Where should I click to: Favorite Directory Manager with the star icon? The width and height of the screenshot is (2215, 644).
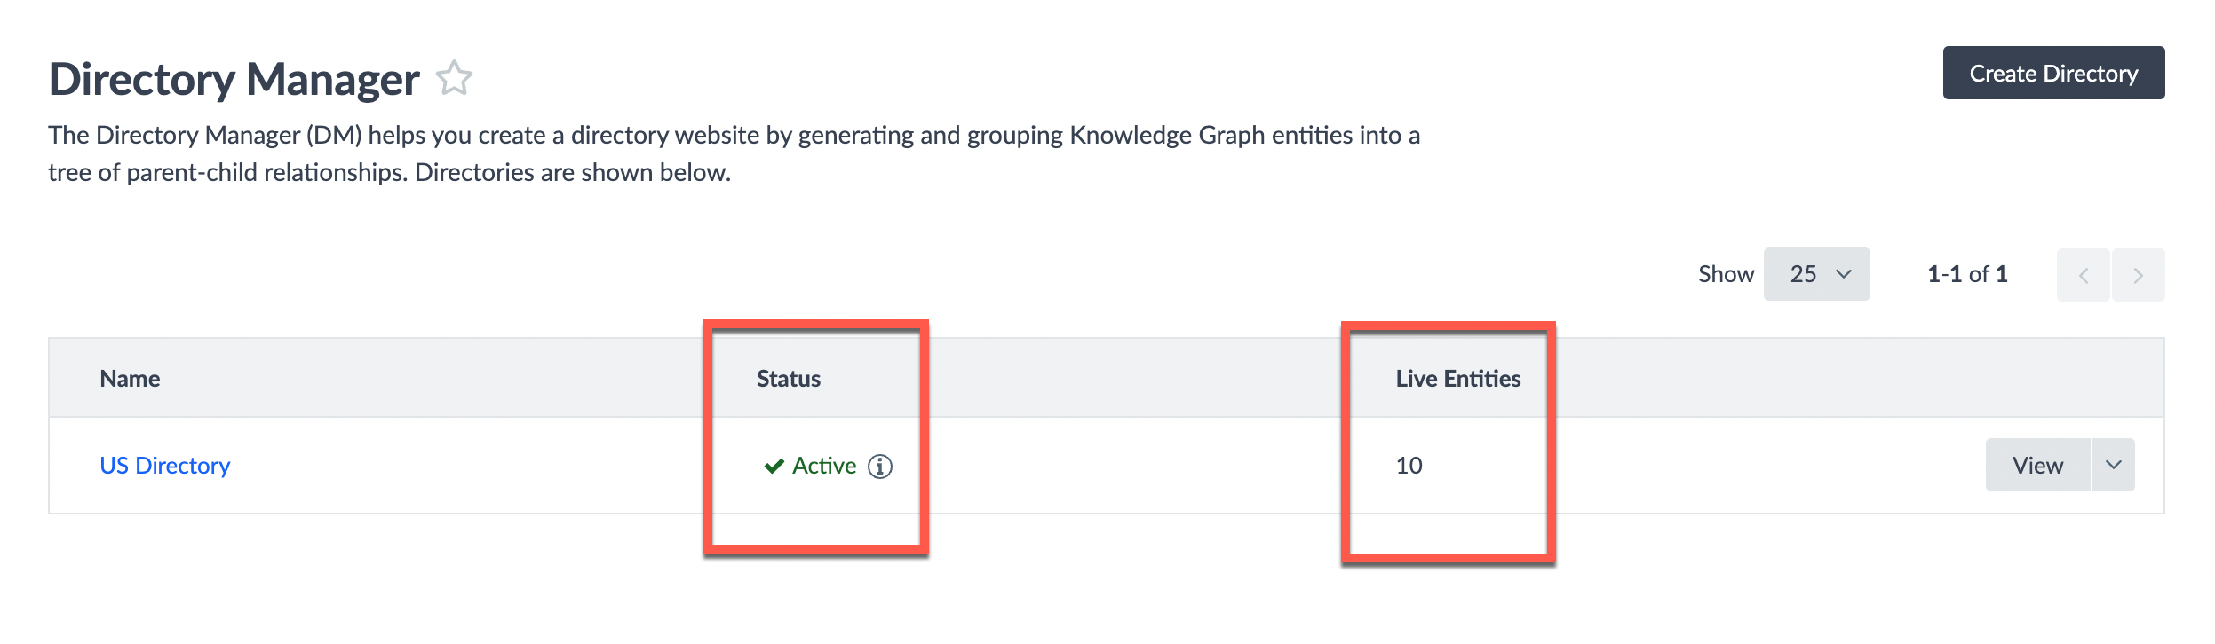(454, 78)
